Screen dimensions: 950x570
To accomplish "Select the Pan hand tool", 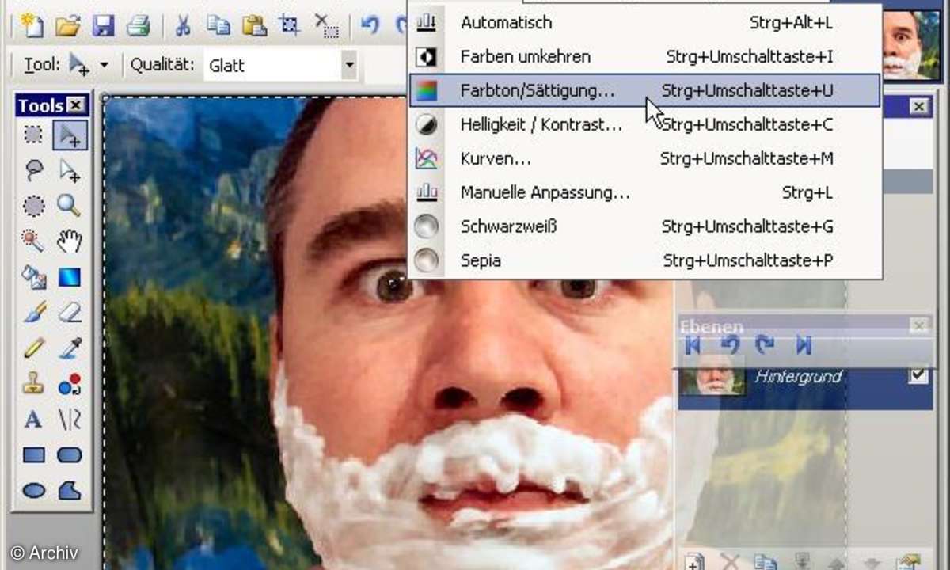I will point(70,241).
